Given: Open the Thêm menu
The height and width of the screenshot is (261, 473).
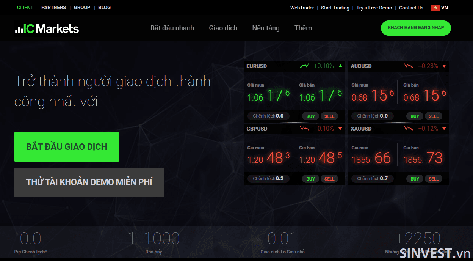Looking at the screenshot, I should point(303,28).
